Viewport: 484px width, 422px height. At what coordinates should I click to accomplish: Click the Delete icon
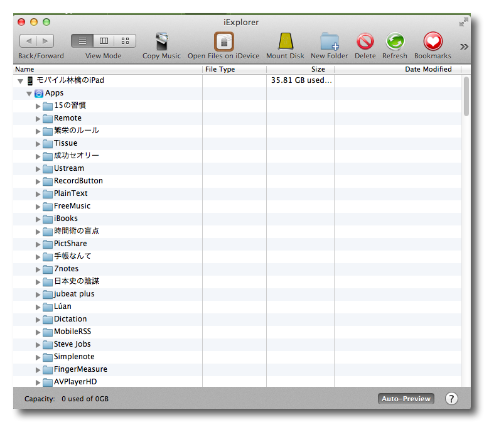pyautogui.click(x=365, y=41)
